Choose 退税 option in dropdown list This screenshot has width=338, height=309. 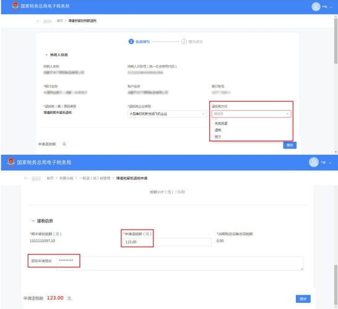218,130
